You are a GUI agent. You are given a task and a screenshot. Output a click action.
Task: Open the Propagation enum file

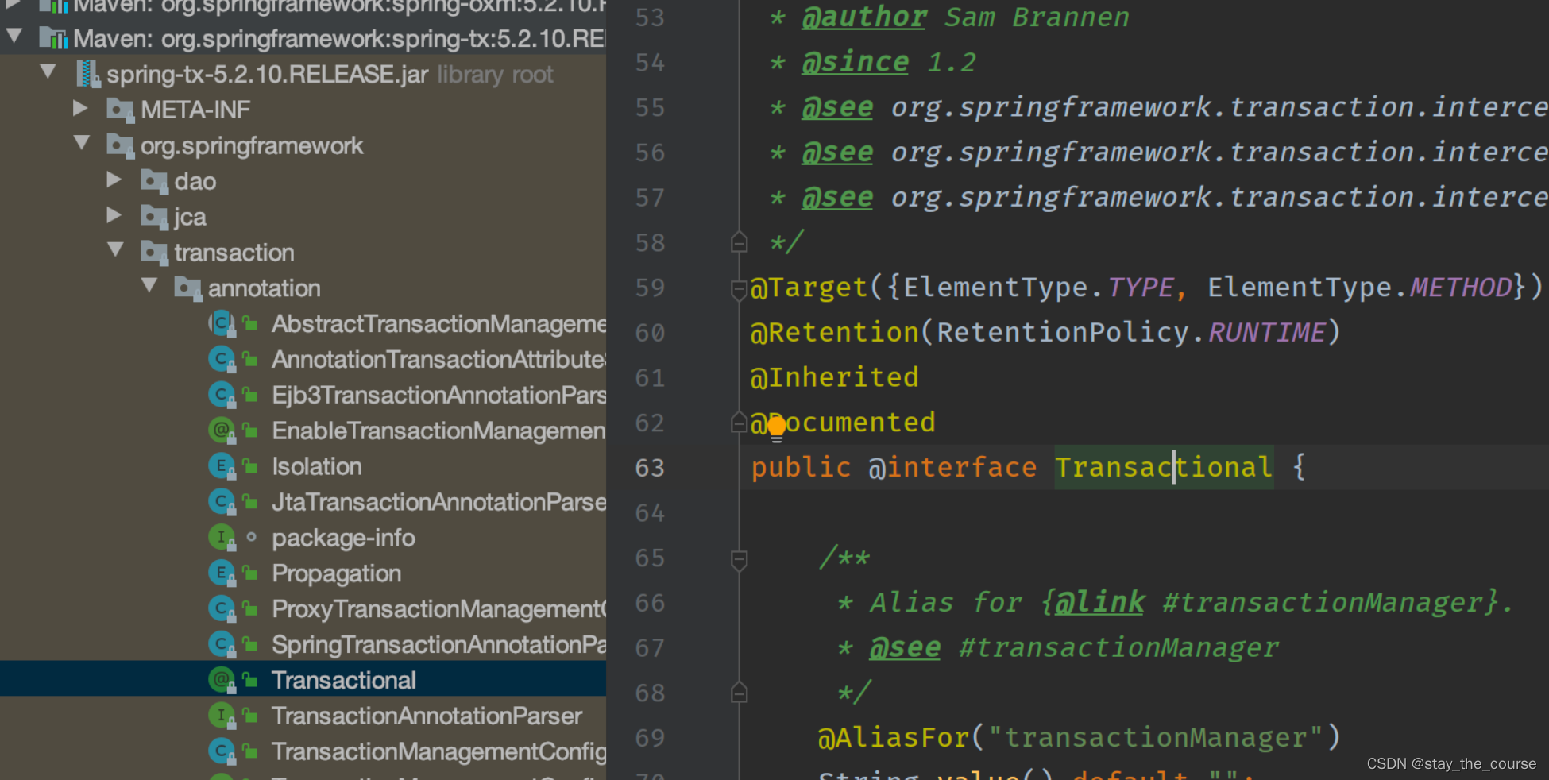tap(337, 573)
